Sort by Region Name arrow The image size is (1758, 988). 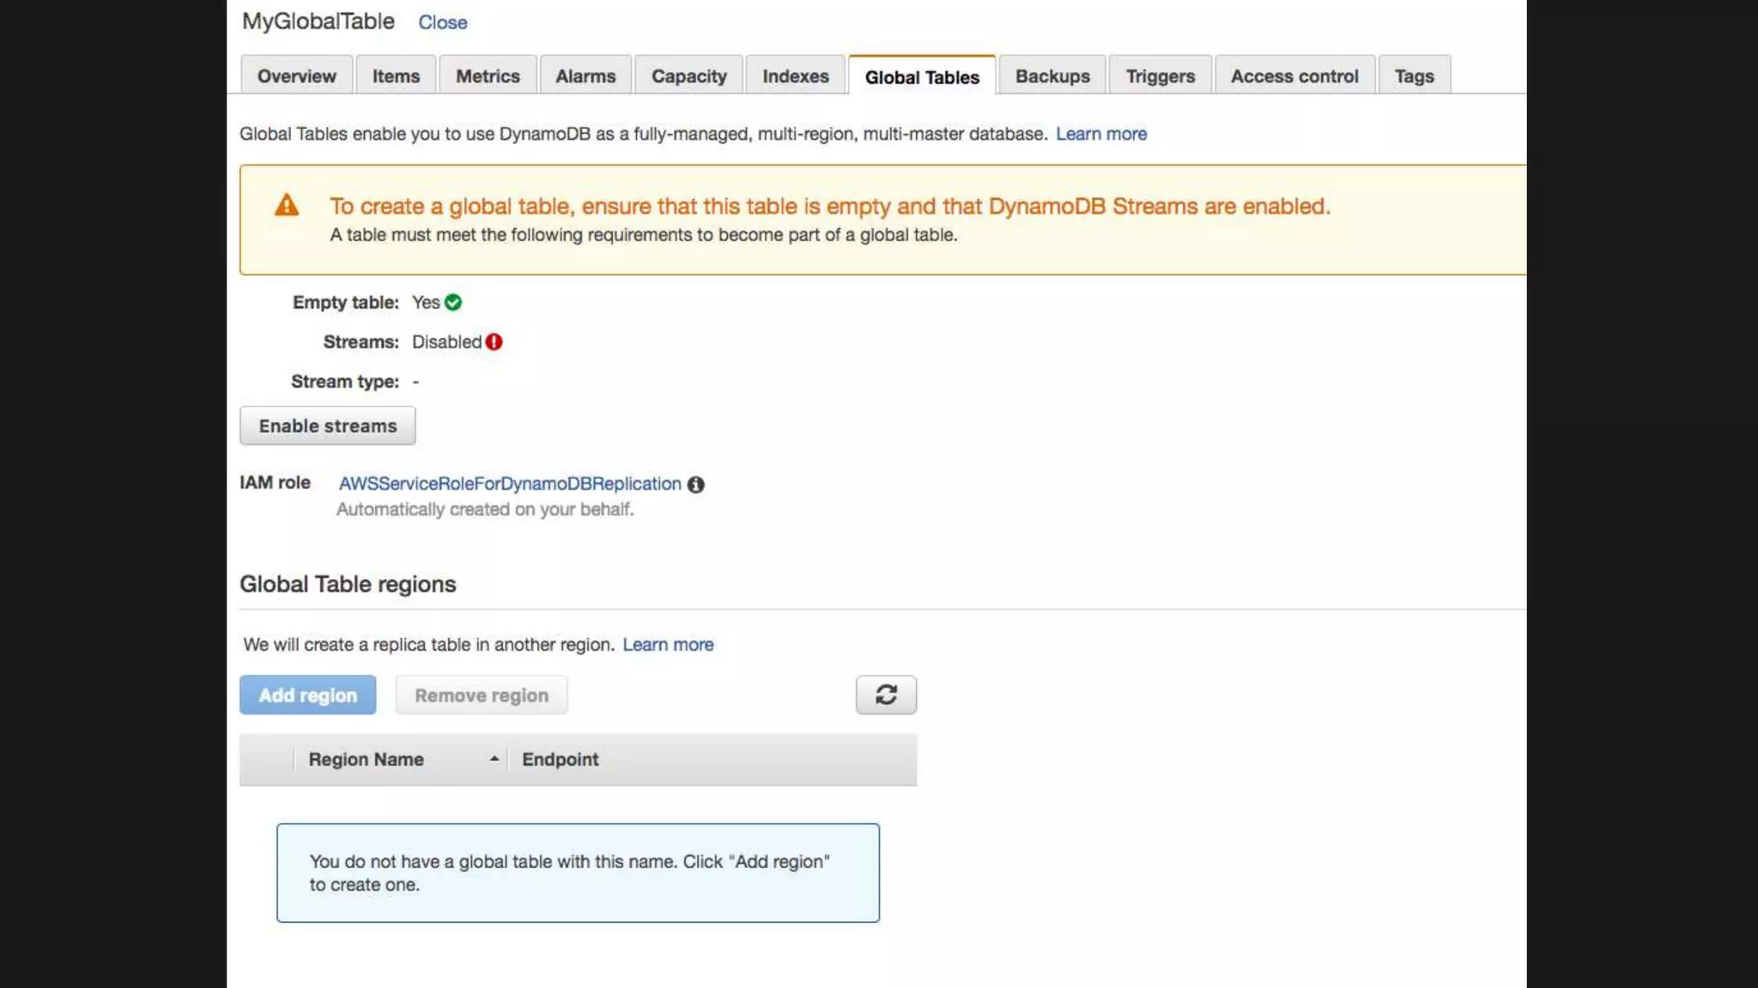[x=494, y=759]
